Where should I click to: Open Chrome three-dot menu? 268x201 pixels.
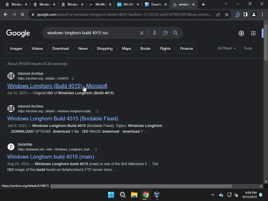point(262,15)
